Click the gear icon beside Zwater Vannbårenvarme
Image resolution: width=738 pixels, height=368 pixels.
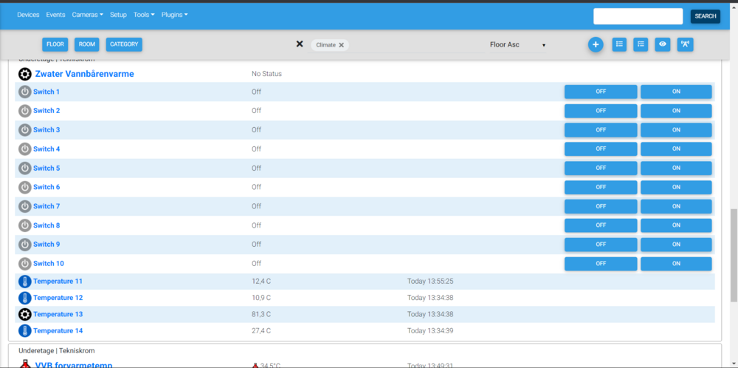pyautogui.click(x=25, y=74)
